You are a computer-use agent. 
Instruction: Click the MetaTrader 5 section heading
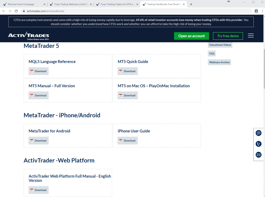pos(41,46)
